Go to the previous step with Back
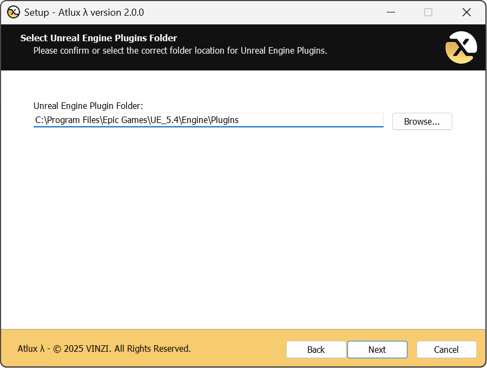 (x=316, y=350)
